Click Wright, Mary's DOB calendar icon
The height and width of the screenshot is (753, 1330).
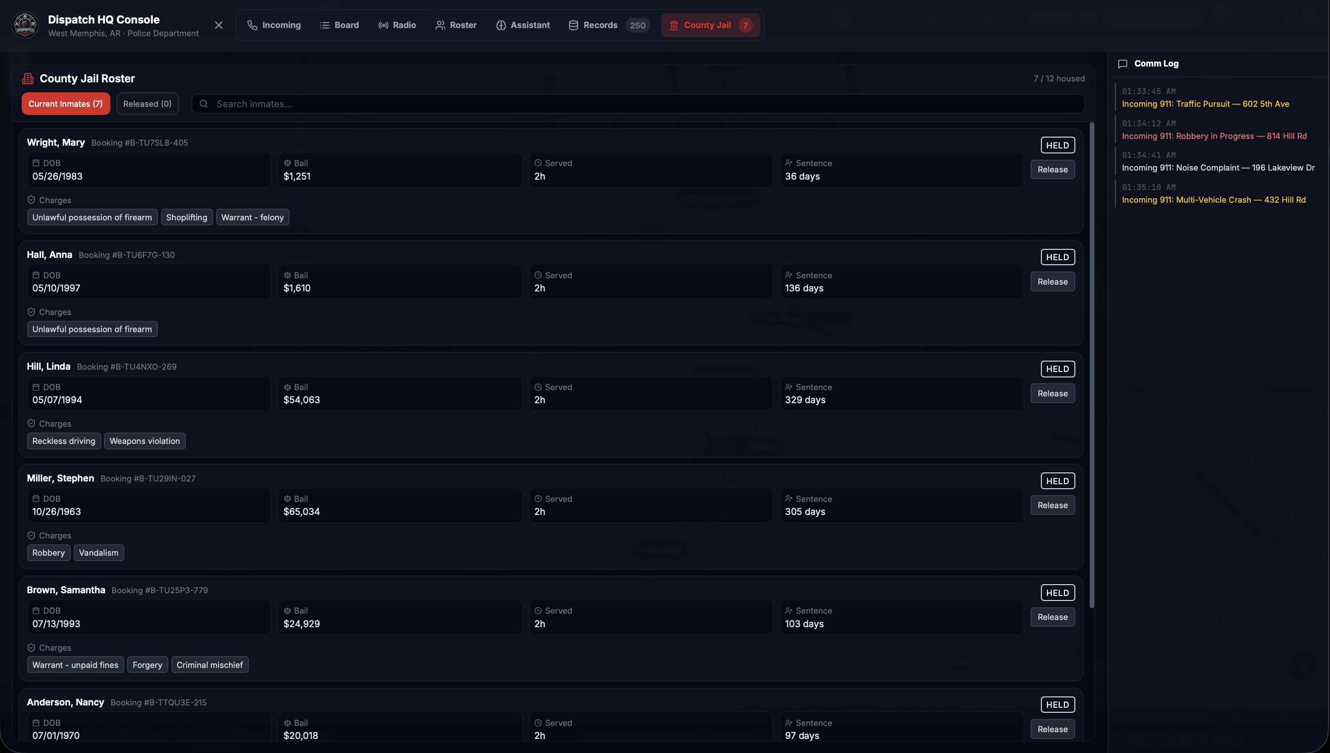point(36,163)
